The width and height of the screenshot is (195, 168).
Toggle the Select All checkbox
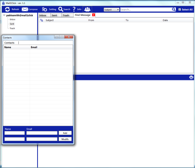(179, 9)
